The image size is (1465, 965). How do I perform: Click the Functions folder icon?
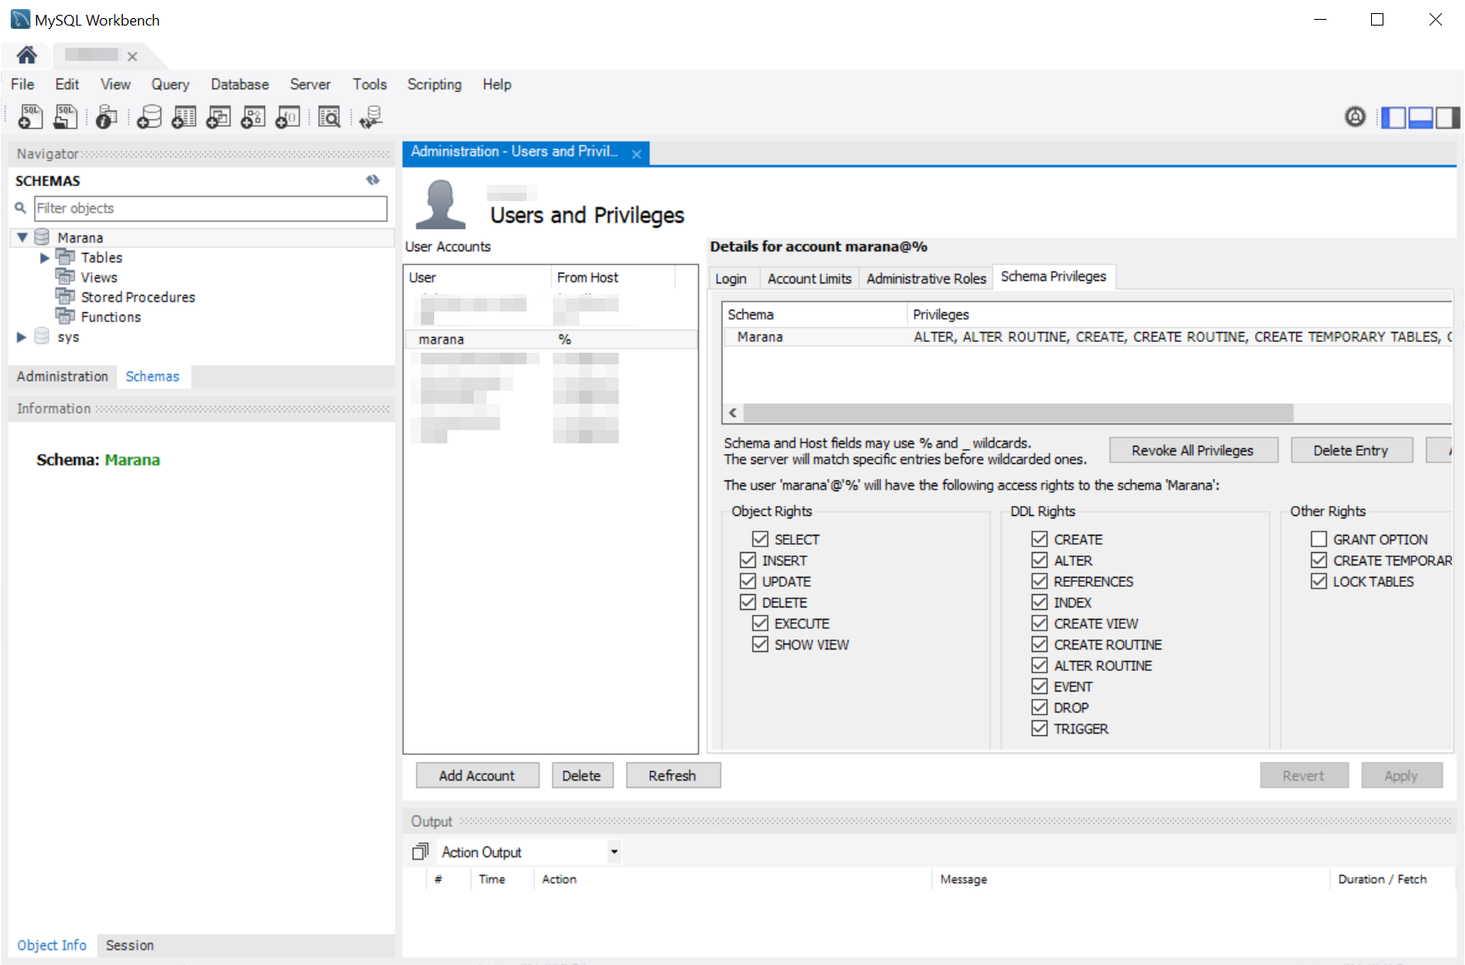point(65,316)
